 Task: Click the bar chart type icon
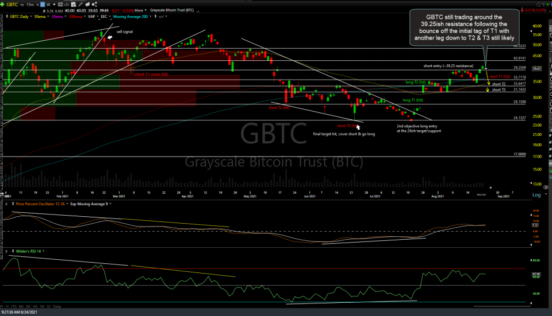tap(67, 5)
